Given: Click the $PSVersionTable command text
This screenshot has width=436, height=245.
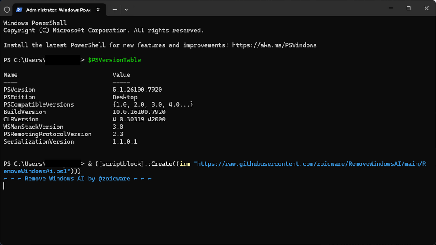Looking at the screenshot, I should coord(114,60).
